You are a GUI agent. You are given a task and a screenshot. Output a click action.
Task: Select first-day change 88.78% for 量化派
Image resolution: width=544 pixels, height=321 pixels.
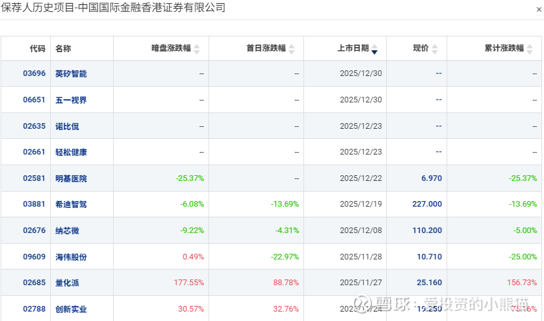pyautogui.click(x=286, y=283)
